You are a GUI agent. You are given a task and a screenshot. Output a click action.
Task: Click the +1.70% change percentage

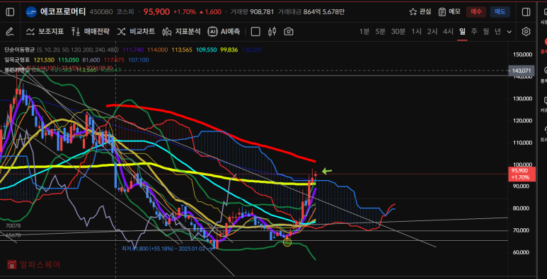(185, 12)
